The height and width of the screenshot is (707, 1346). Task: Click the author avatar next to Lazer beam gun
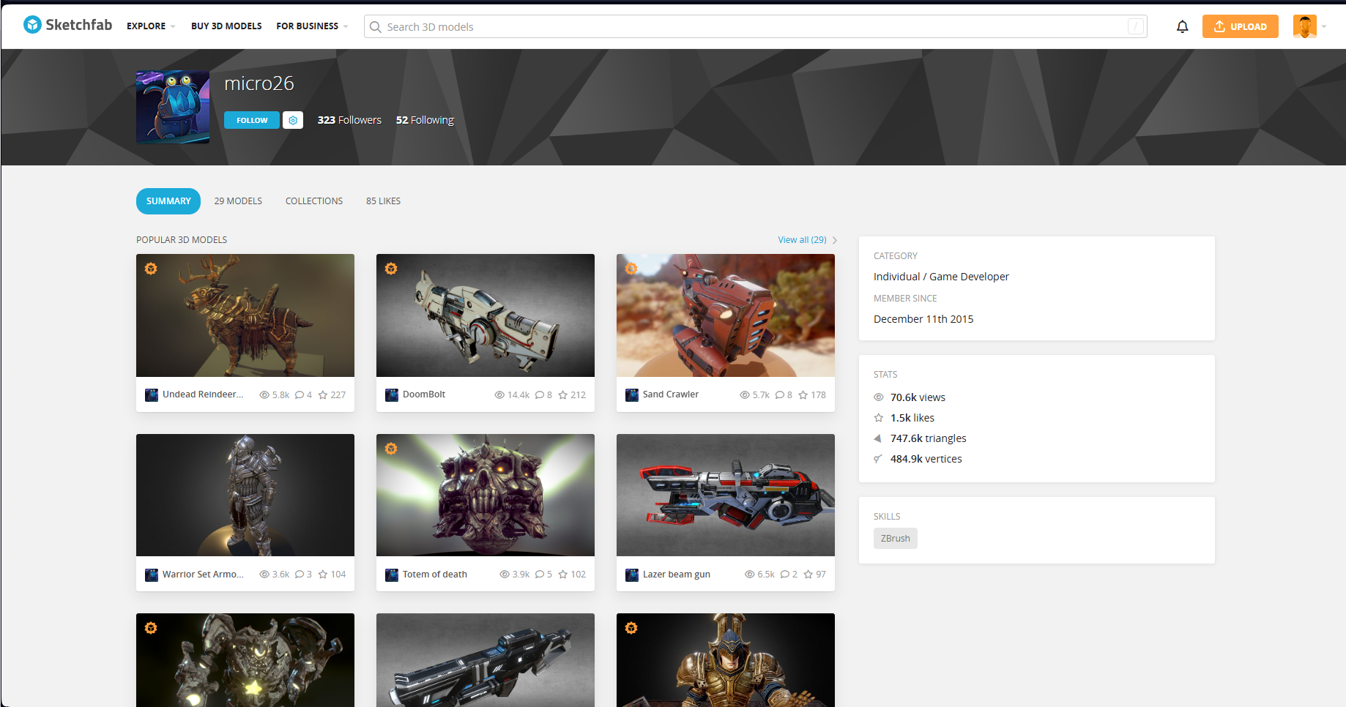(632, 575)
